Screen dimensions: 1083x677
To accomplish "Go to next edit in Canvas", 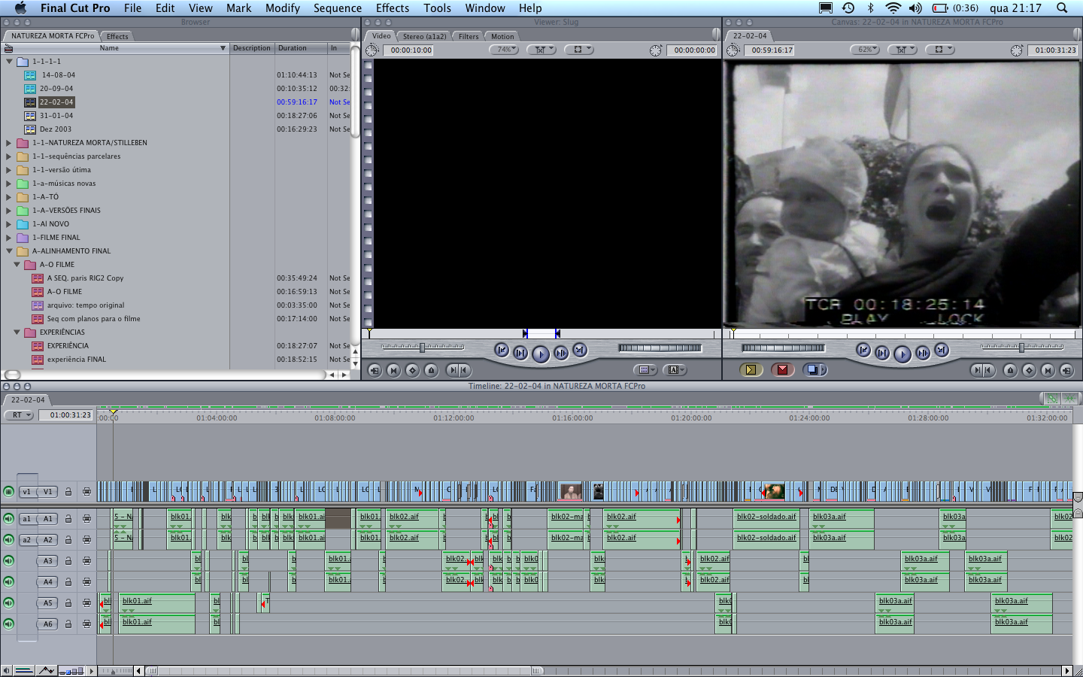I will point(941,350).
